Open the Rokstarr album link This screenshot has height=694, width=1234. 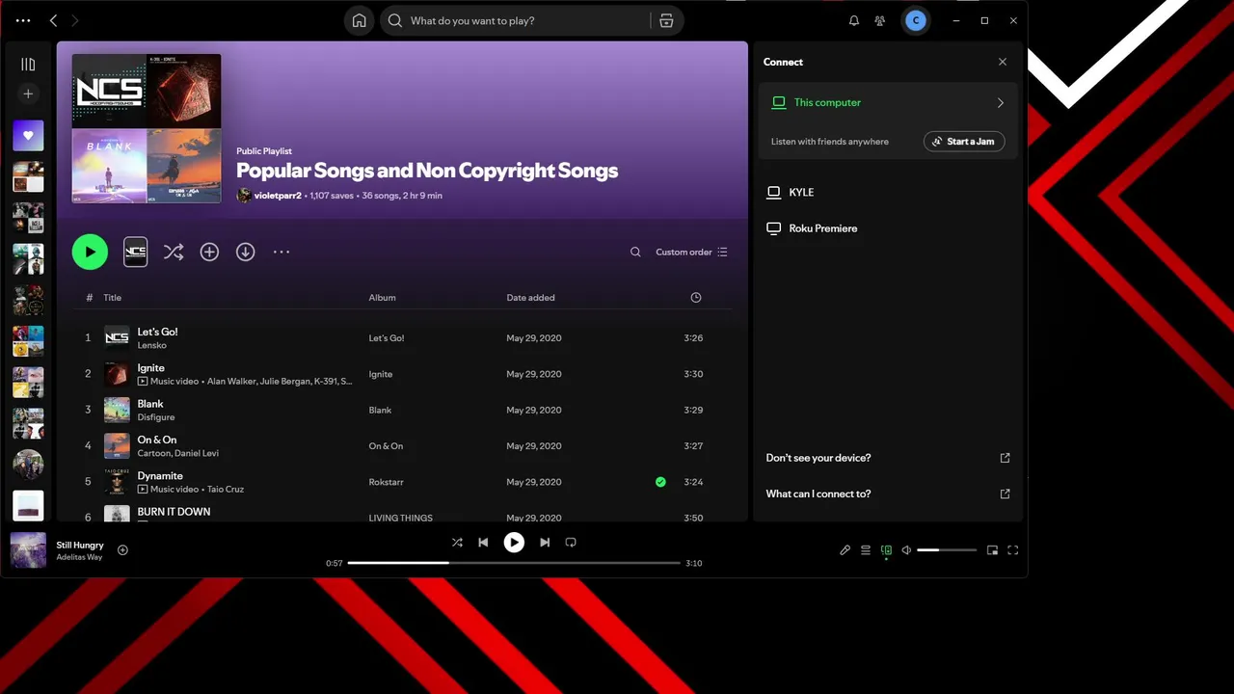[384, 482]
